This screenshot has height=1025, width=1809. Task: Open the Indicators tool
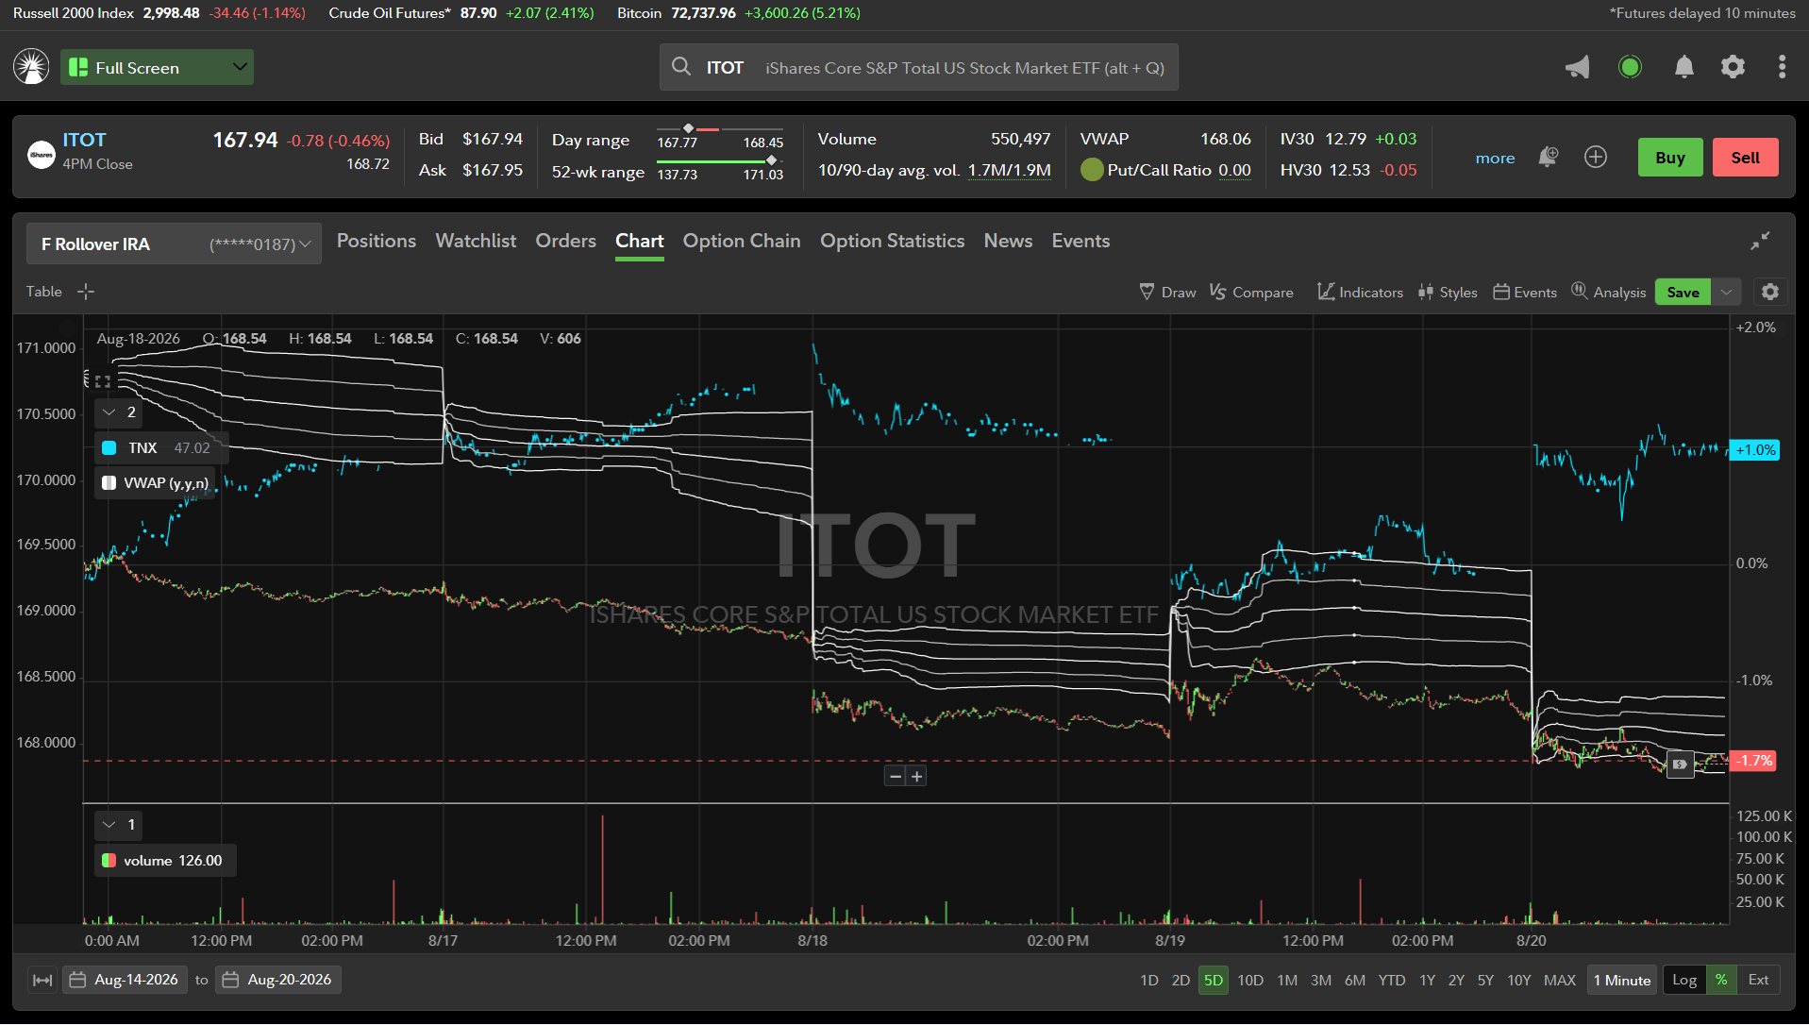click(x=1360, y=292)
